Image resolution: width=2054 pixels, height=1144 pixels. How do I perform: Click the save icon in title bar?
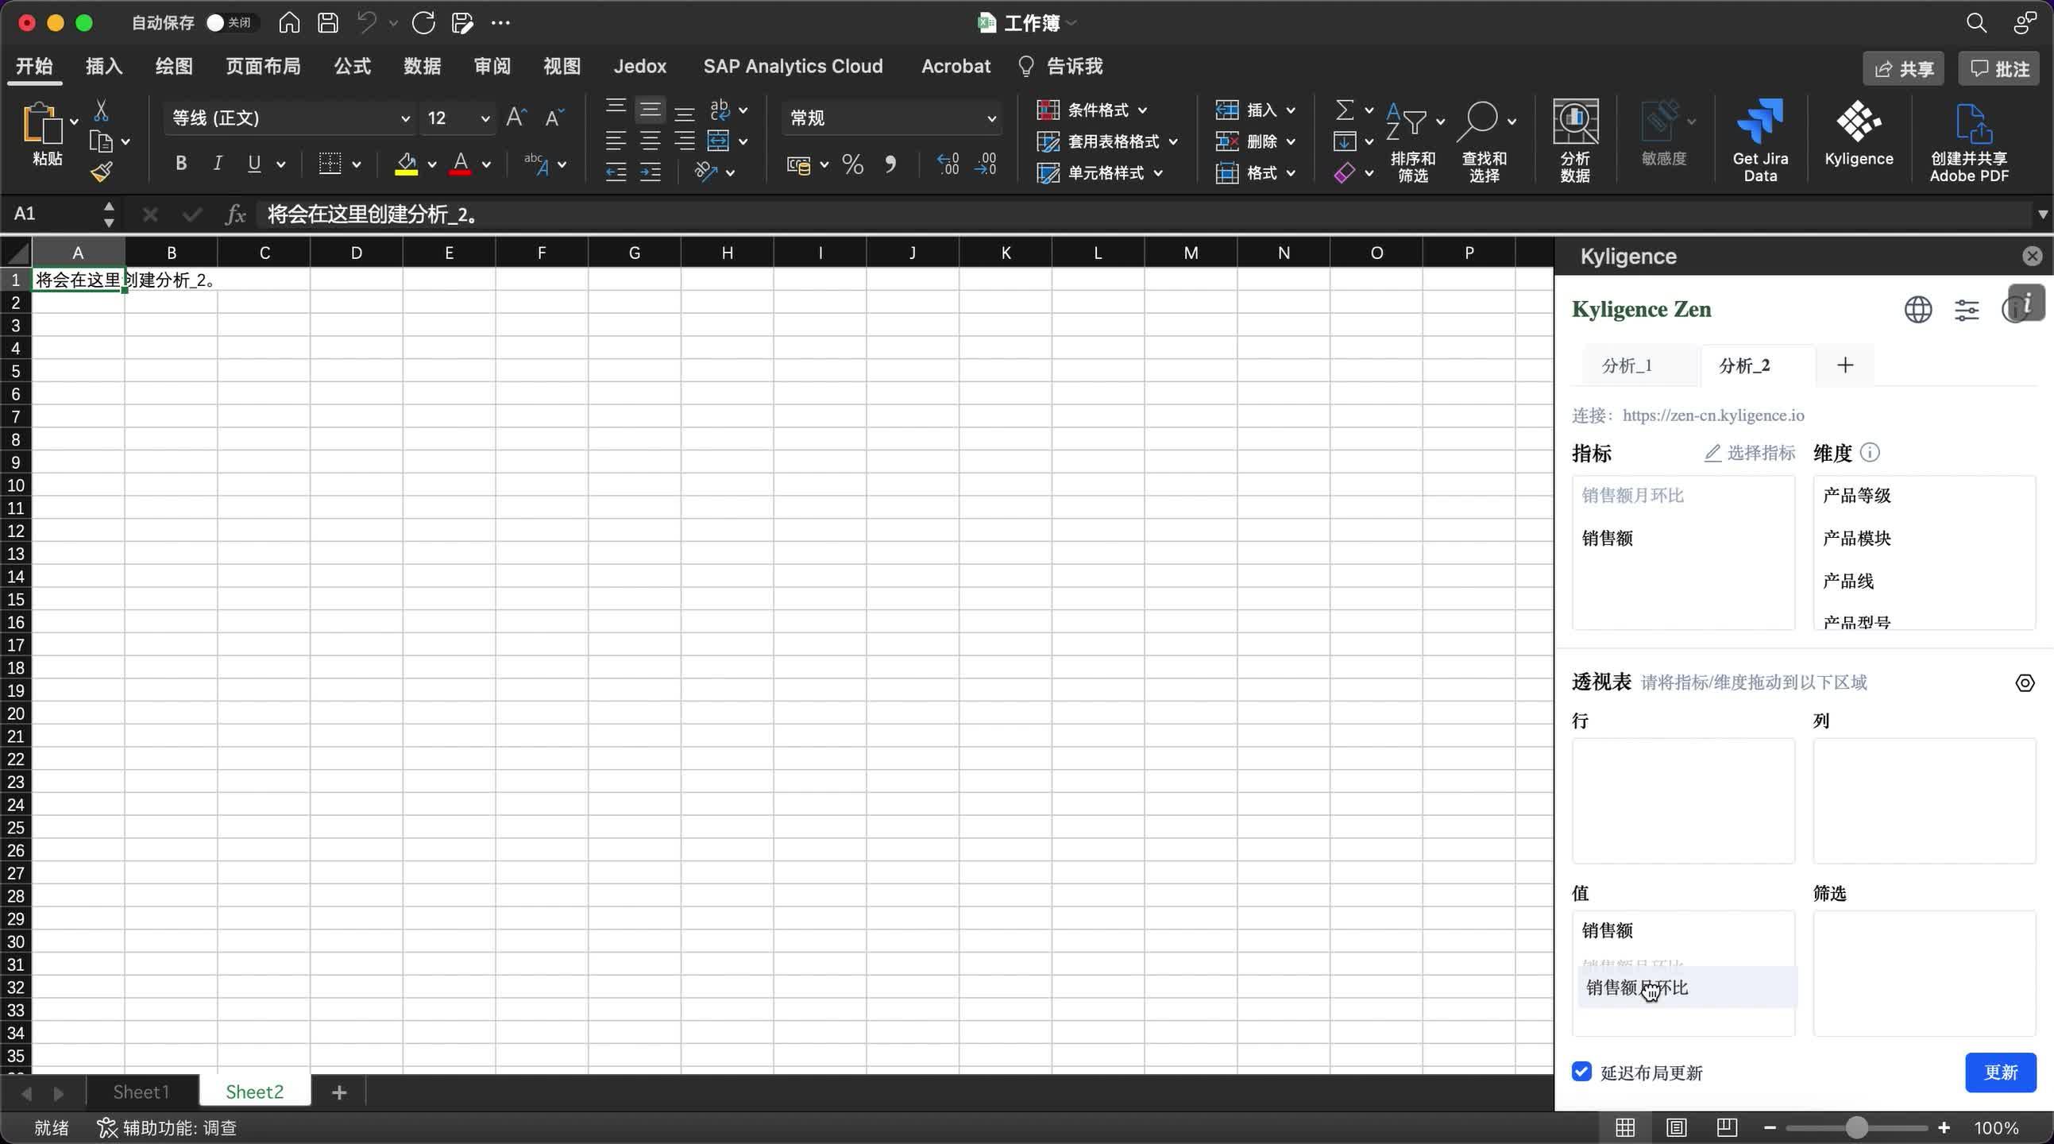pos(328,22)
